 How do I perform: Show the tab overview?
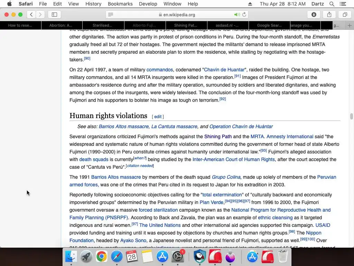tap(345, 15)
